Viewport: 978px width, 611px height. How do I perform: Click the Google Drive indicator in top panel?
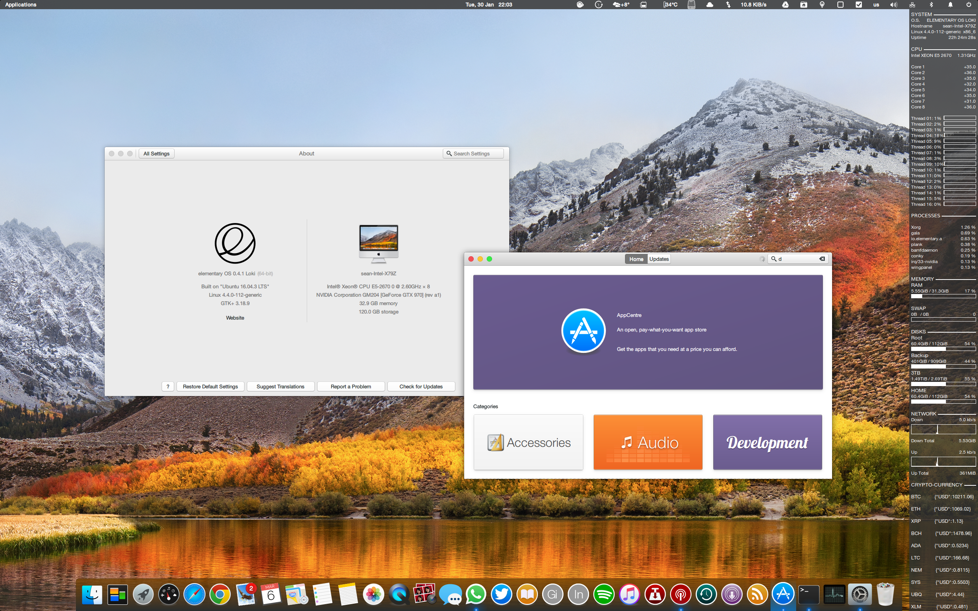[785, 5]
